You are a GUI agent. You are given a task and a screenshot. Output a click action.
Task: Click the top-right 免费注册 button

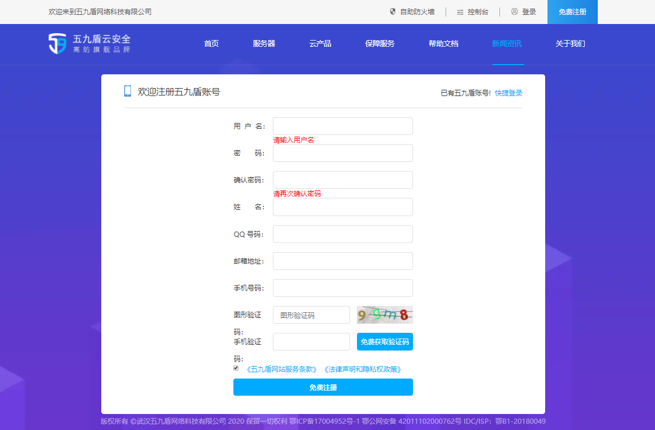point(572,11)
